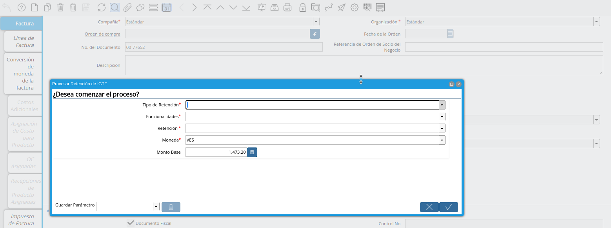The height and width of the screenshot is (228, 611).
Task: Follow the Compañía label link
Action: pyautogui.click(x=108, y=22)
